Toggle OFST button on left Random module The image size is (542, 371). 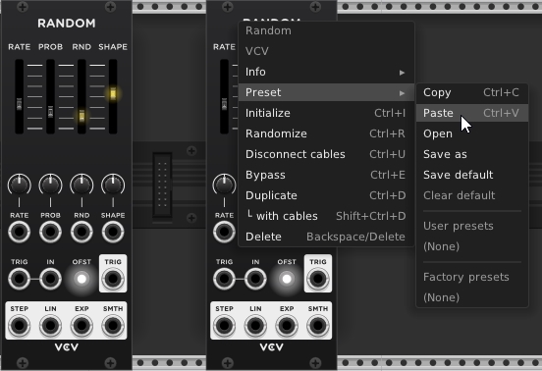point(81,279)
